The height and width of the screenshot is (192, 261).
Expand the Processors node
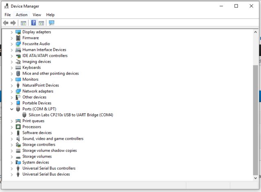12,127
